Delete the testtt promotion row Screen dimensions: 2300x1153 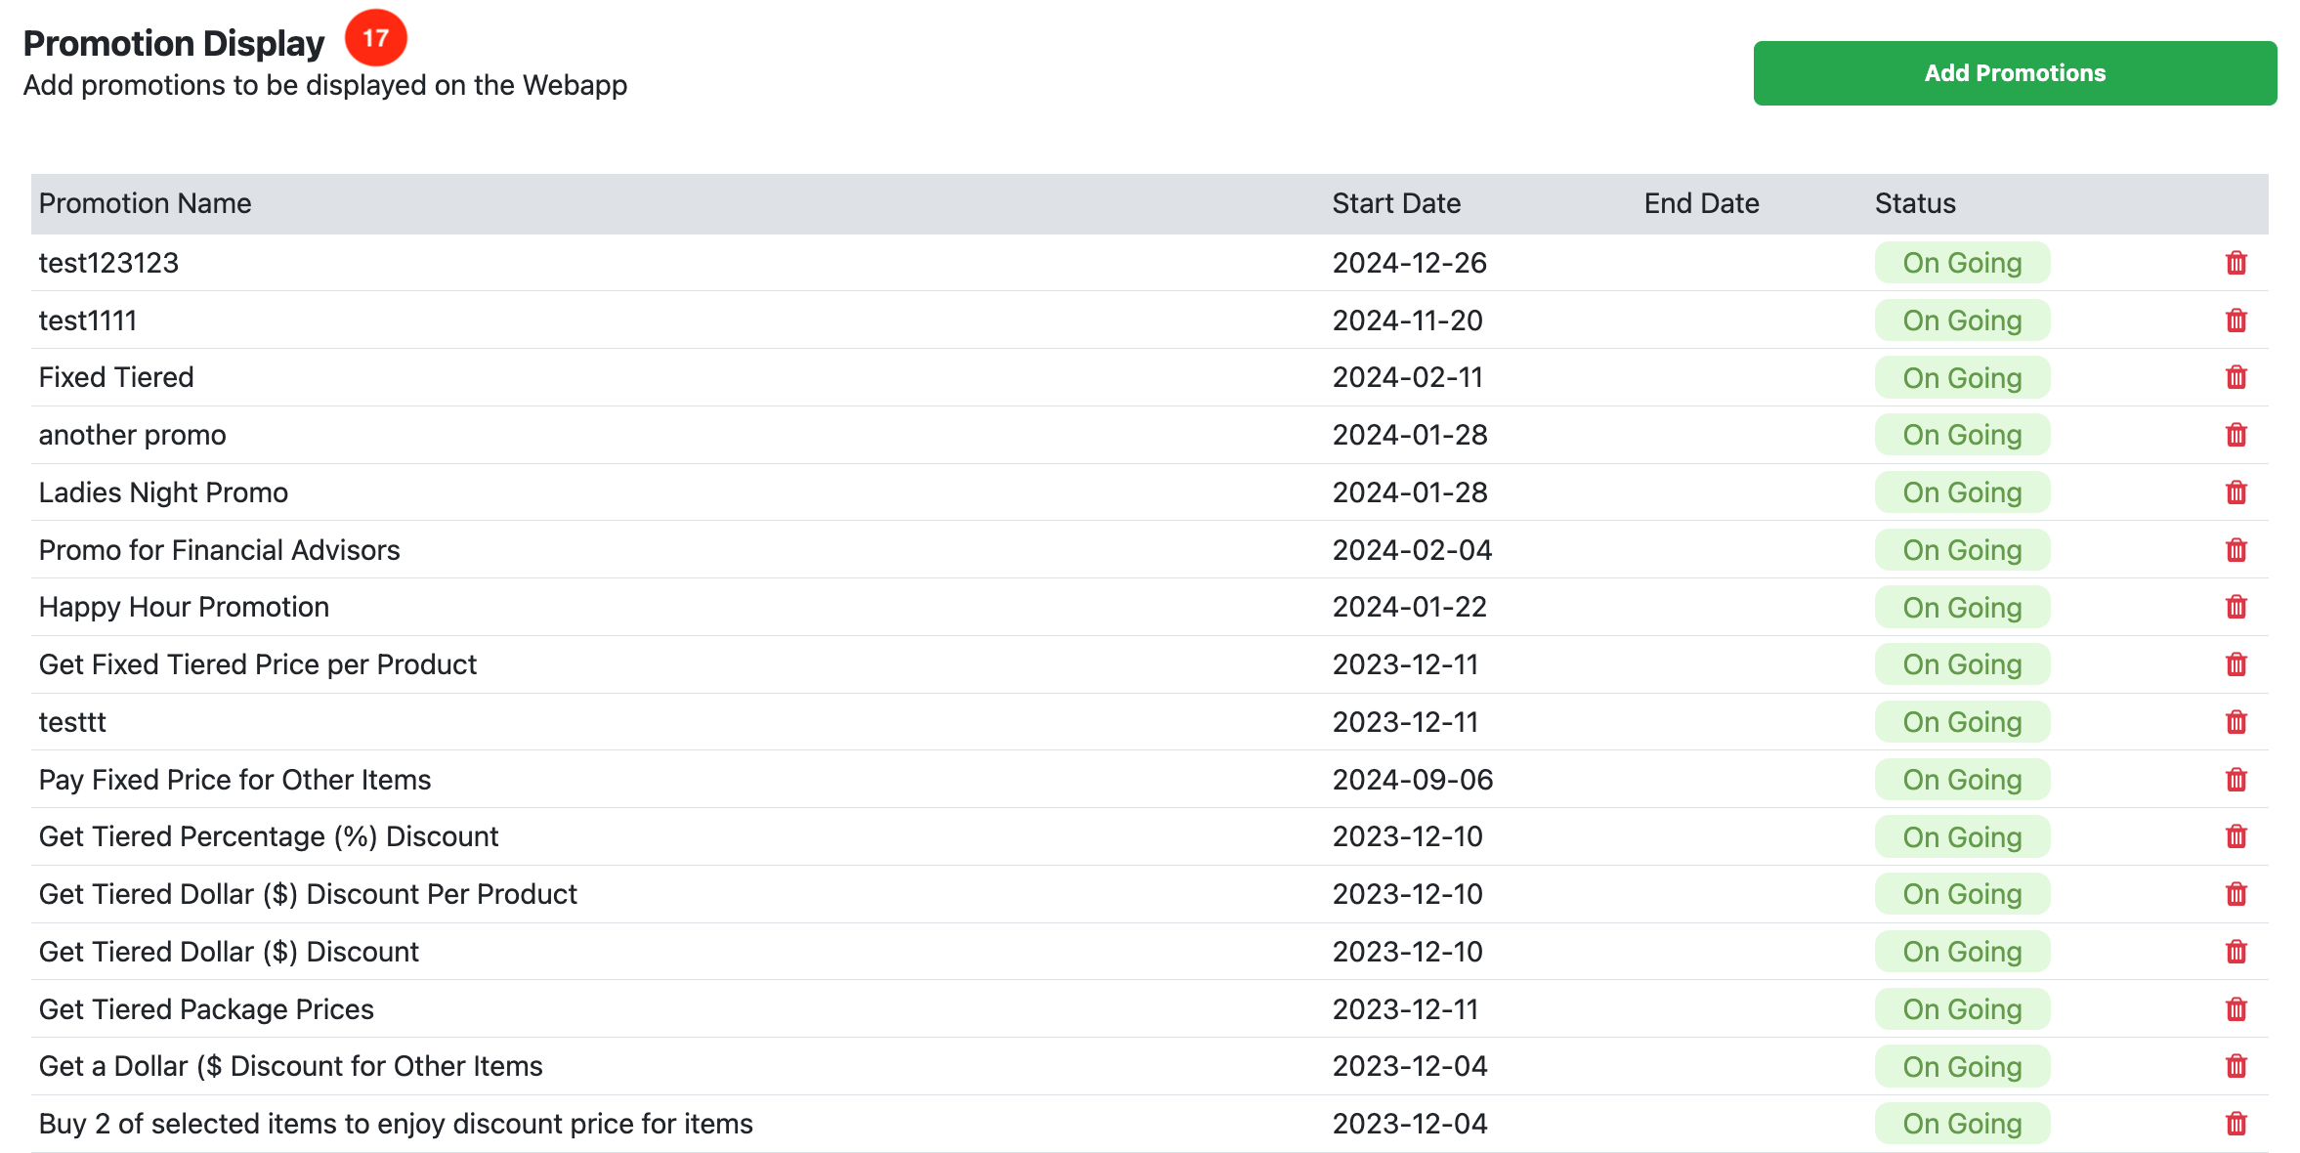[x=2236, y=722]
